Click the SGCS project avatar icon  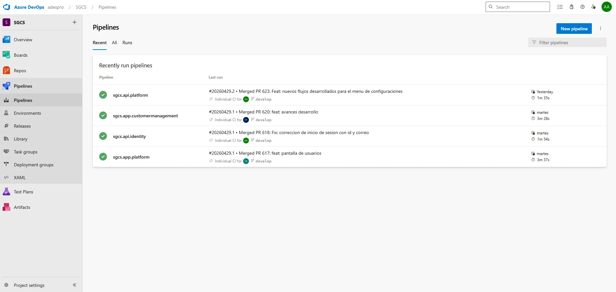pyautogui.click(x=6, y=22)
